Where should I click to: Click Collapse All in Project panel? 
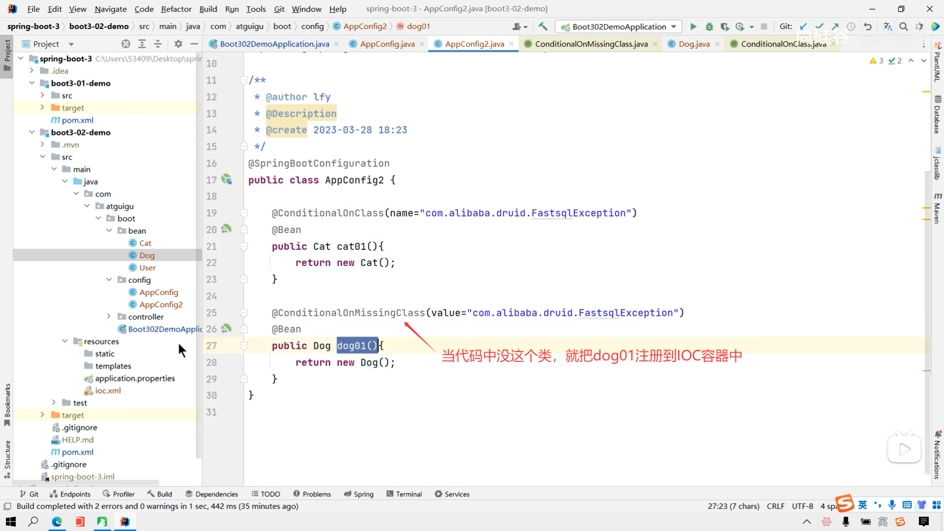(158, 44)
